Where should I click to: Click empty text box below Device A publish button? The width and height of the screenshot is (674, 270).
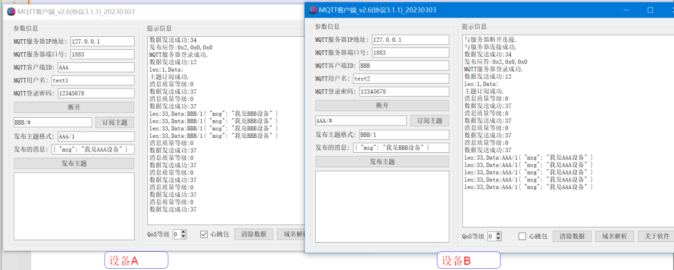[74, 206]
